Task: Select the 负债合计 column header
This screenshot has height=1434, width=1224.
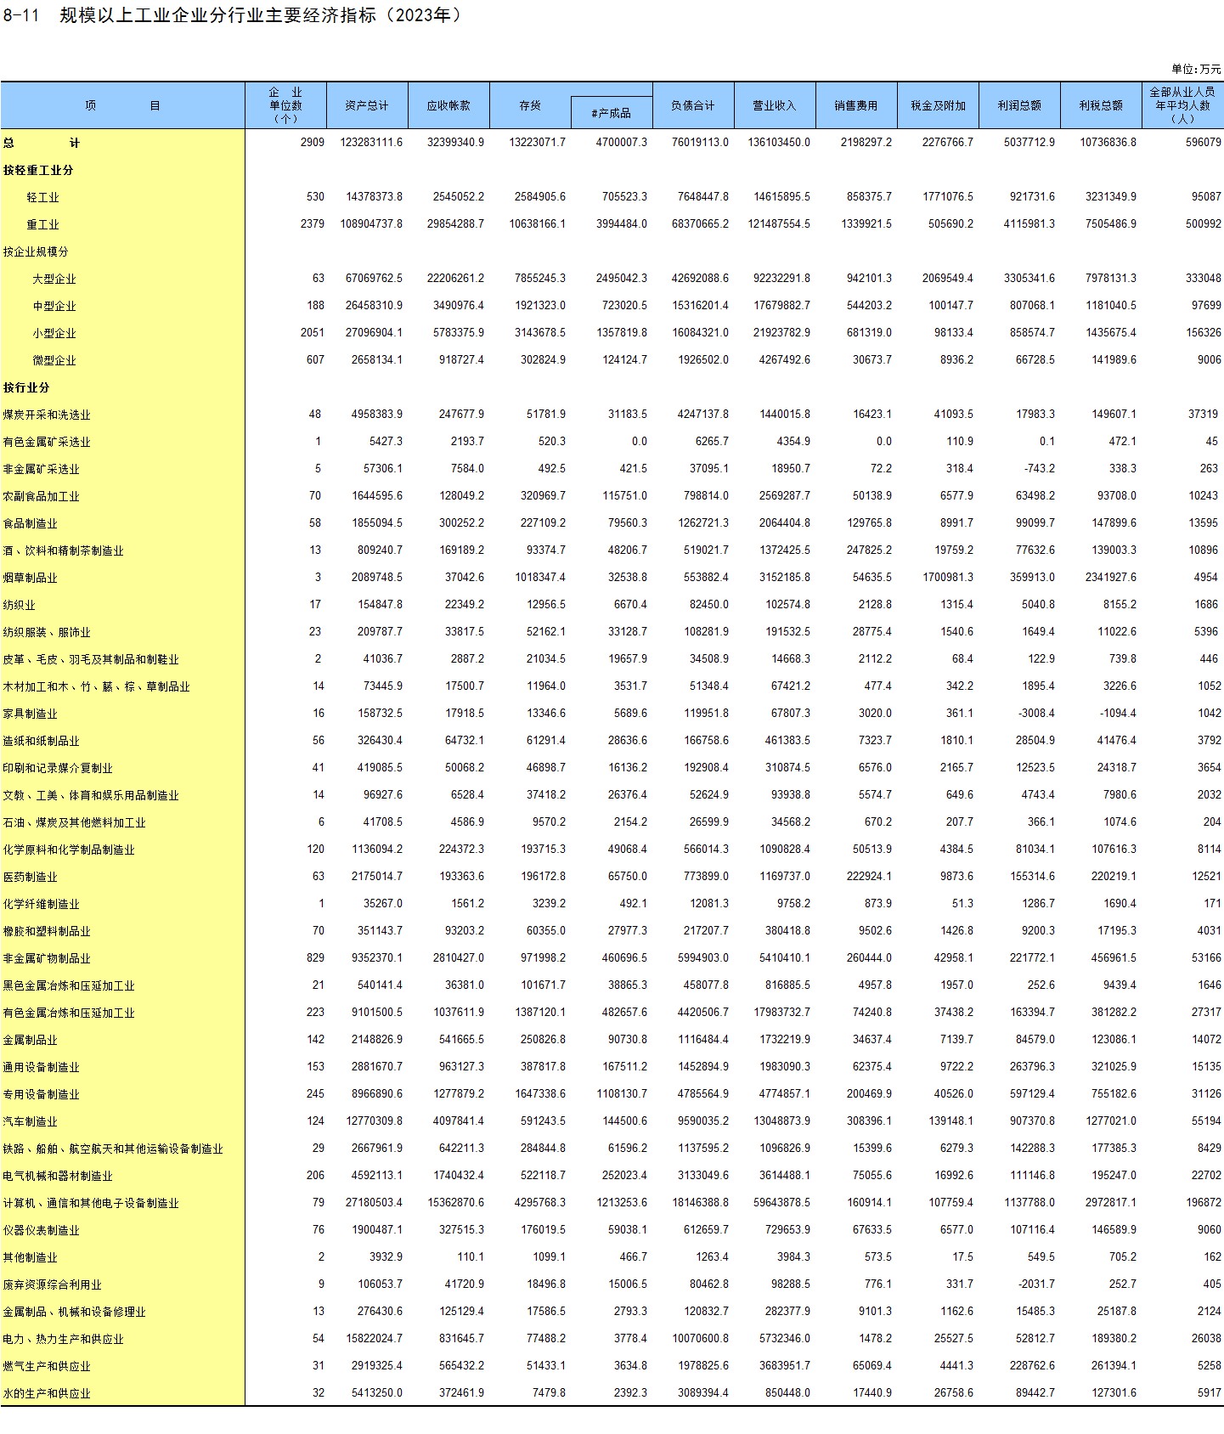Action: (x=693, y=105)
